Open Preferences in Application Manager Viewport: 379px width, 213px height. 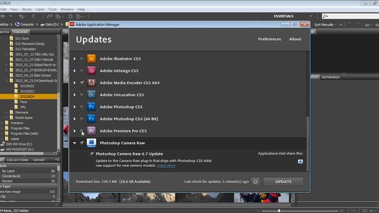point(269,39)
